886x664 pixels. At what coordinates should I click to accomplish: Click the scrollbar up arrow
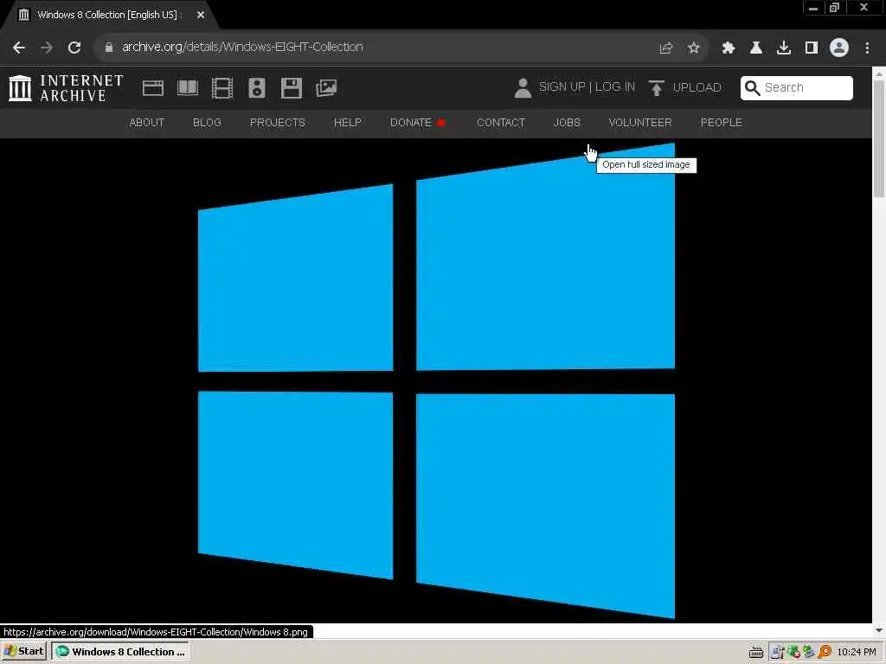[x=879, y=73]
